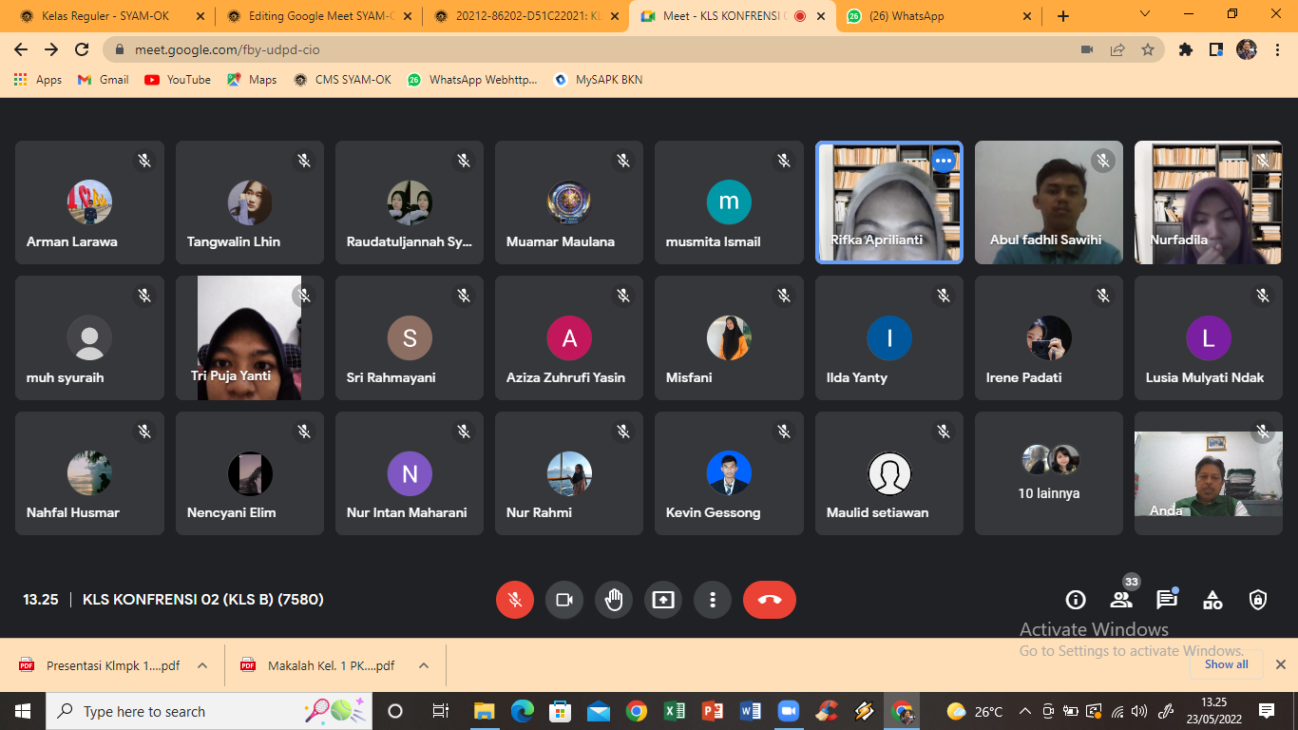
Task: Open Zoom from the taskbar
Action: tap(789, 711)
